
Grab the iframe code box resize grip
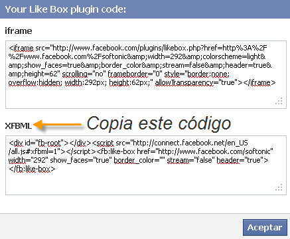[x=279, y=101]
